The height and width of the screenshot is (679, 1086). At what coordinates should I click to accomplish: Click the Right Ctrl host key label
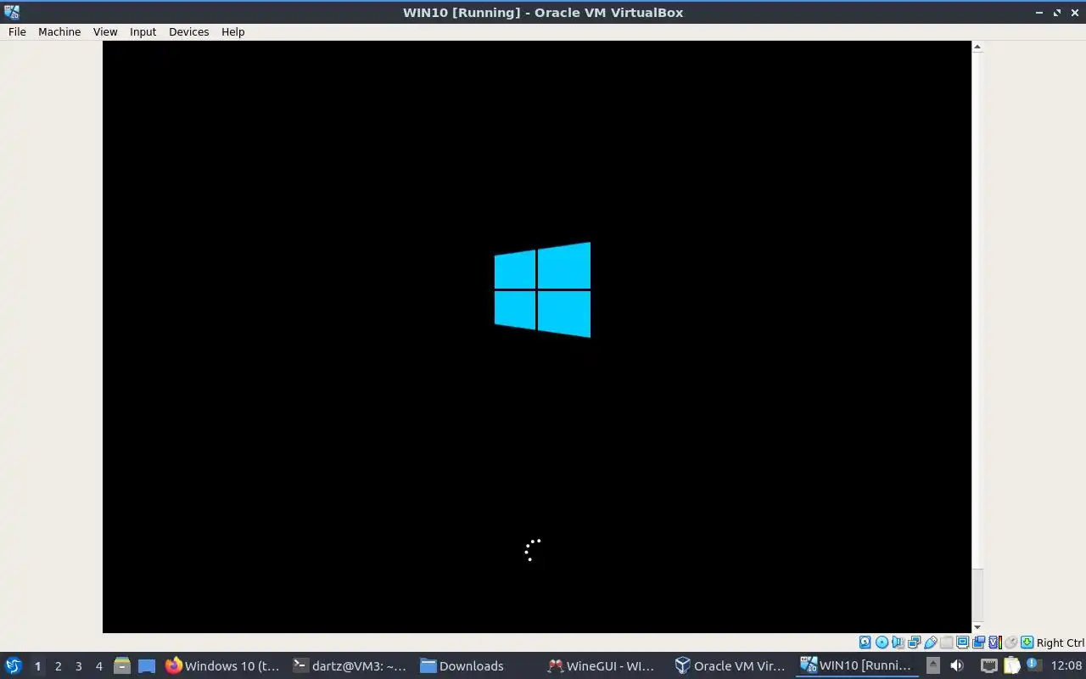[1061, 643]
